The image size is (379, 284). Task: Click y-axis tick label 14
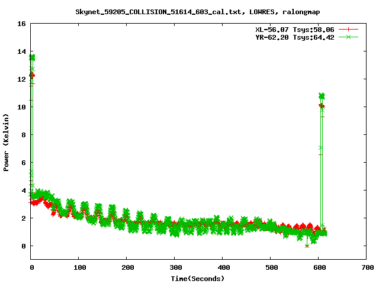[x=21, y=51]
